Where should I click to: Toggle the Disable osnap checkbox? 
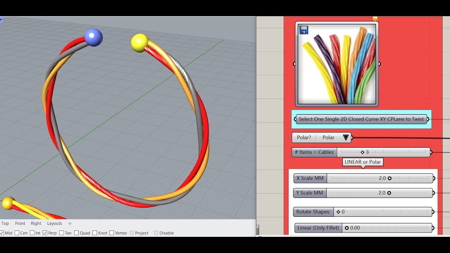click(156, 233)
